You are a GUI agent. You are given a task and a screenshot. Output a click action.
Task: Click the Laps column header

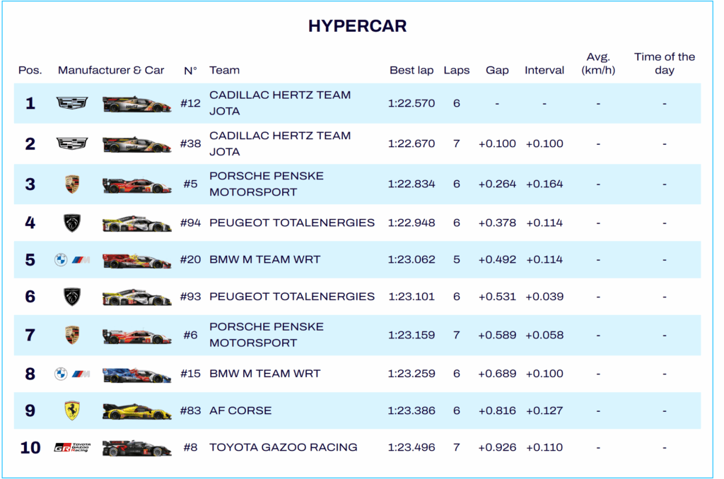pyautogui.click(x=457, y=70)
